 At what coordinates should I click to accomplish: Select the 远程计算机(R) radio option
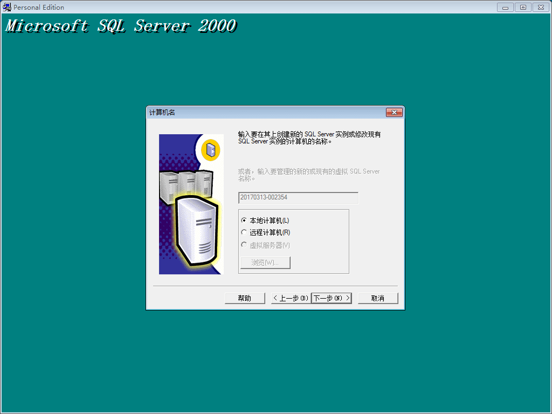(x=244, y=232)
